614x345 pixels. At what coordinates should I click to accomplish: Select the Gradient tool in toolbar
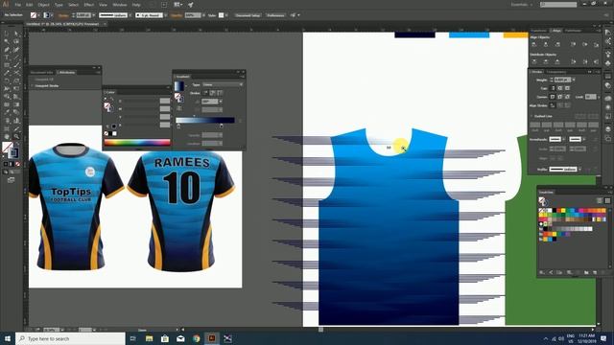16,104
